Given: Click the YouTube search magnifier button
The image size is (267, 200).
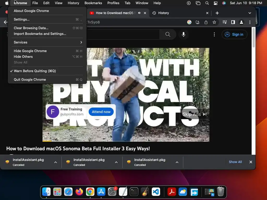Looking at the screenshot, I should pos(168,34).
